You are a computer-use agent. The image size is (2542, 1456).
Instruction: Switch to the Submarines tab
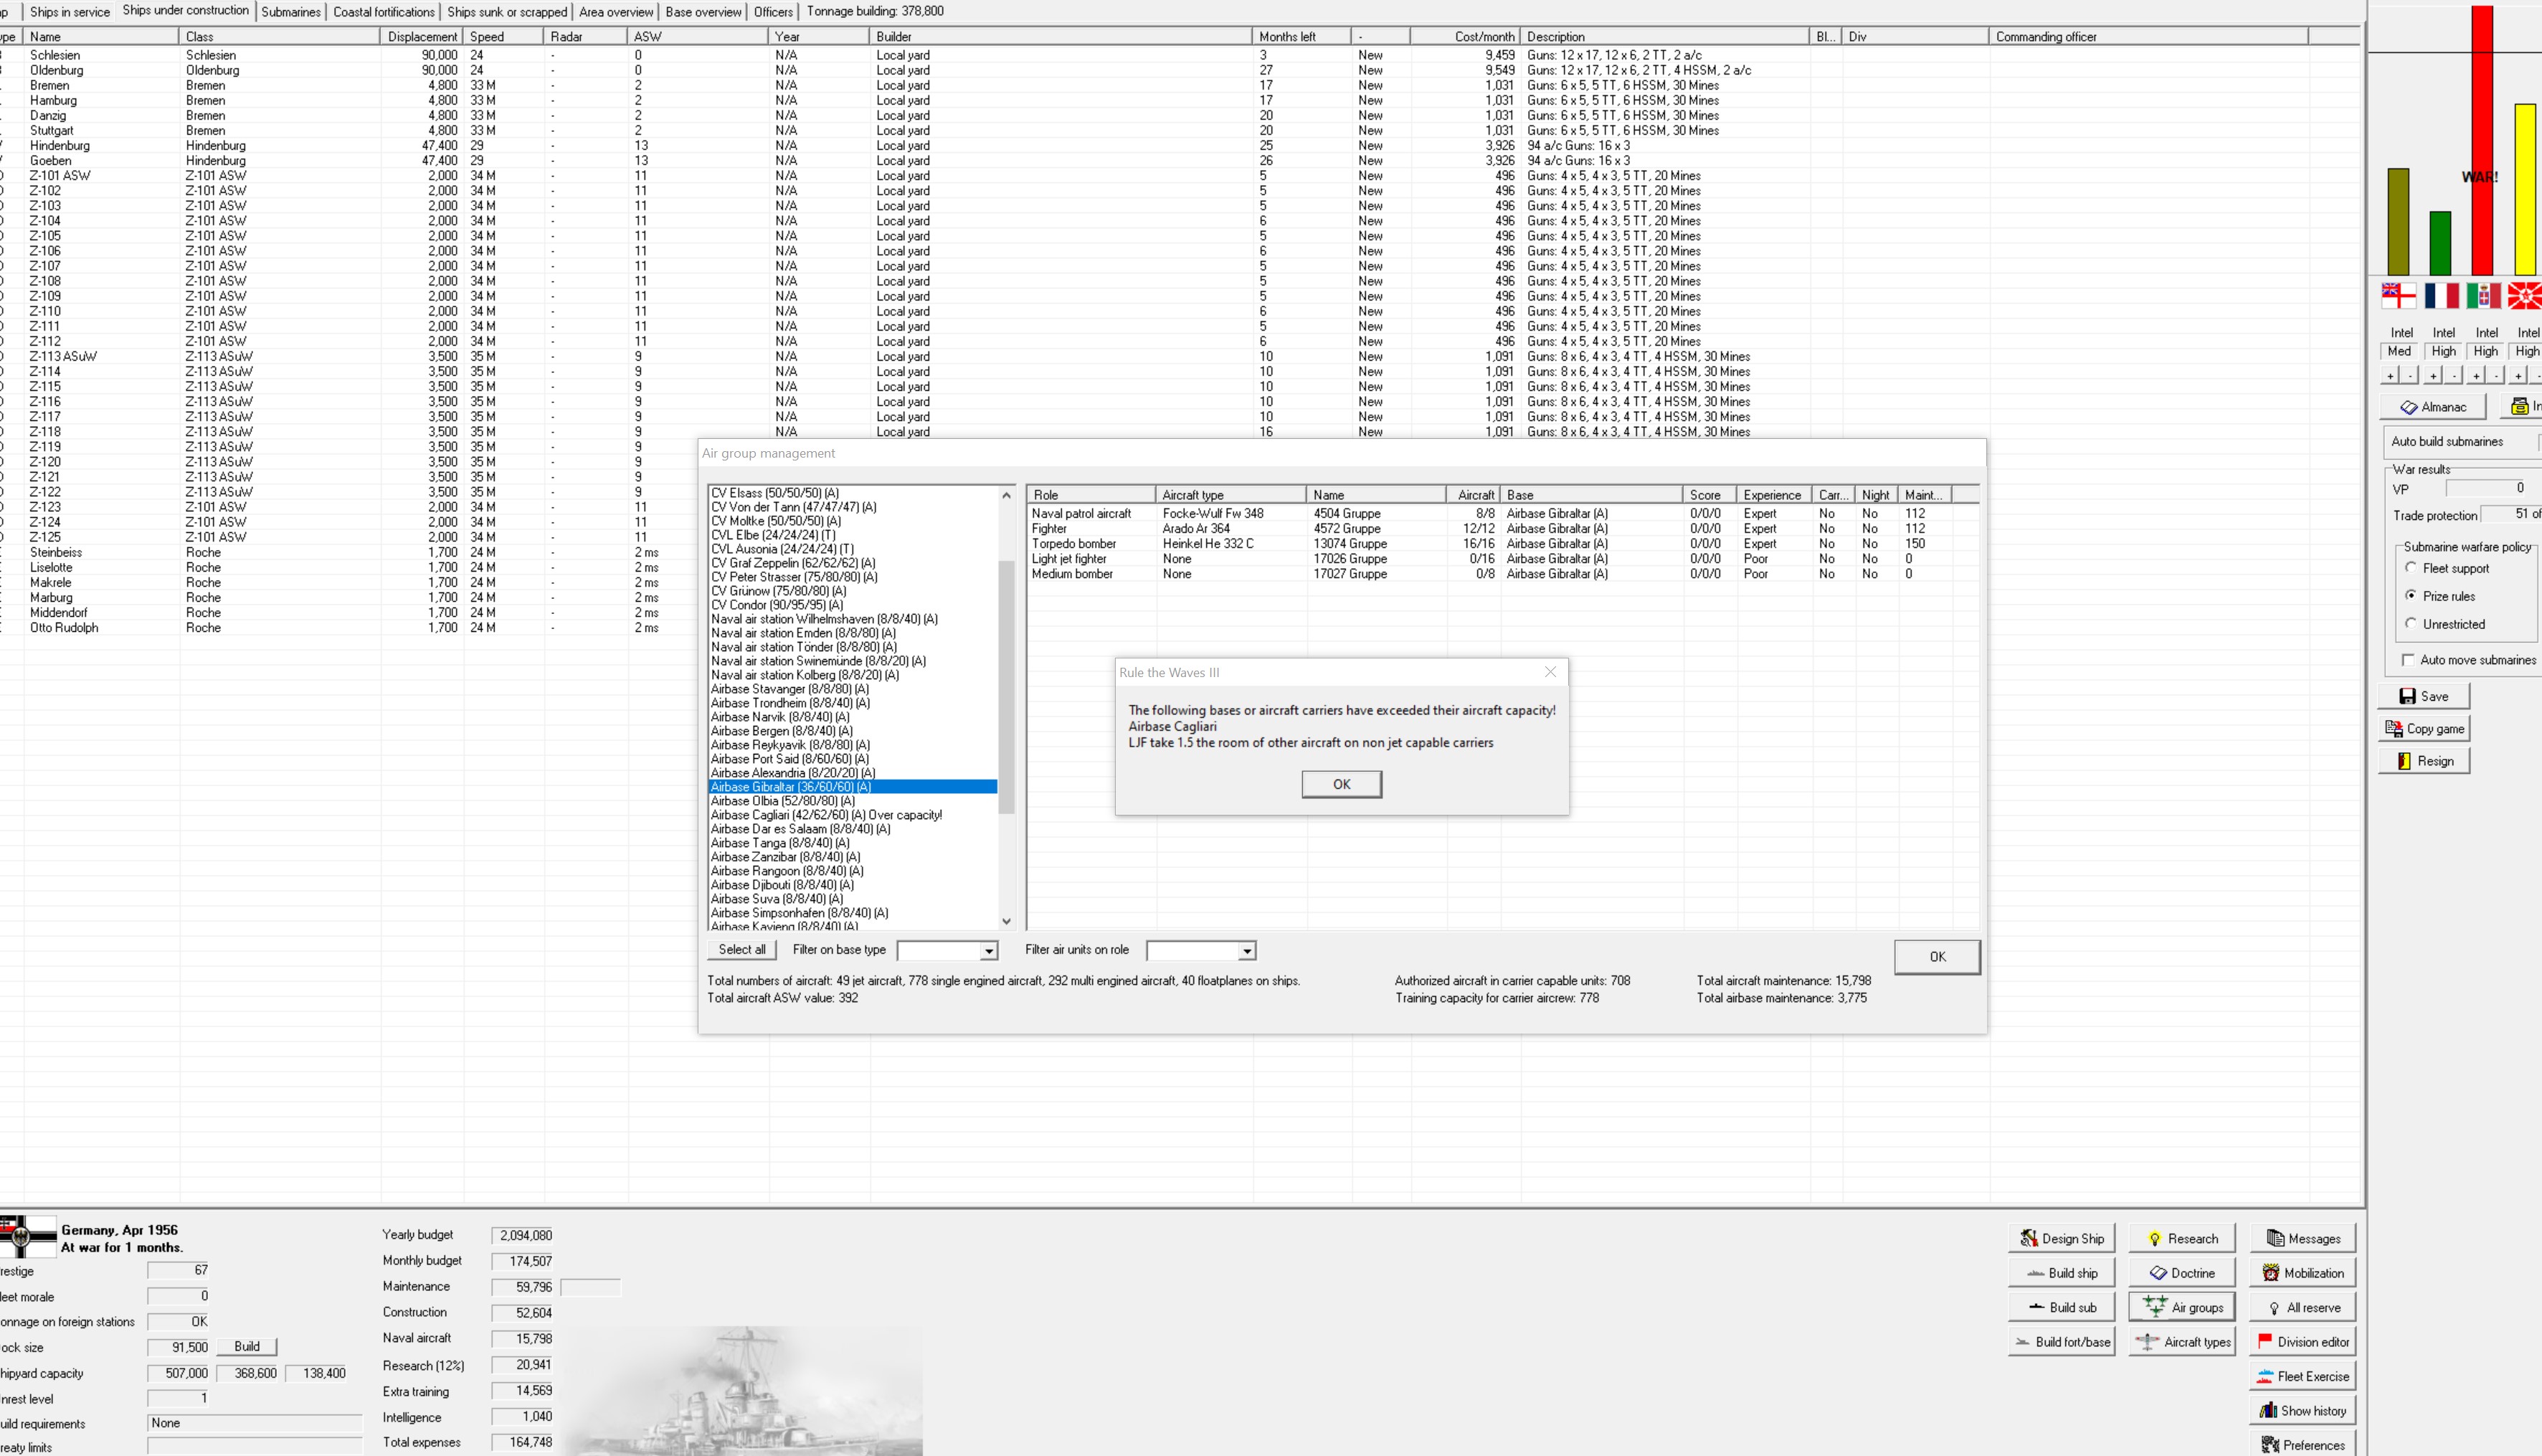(291, 12)
